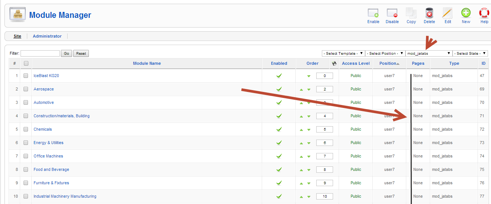Viewport: 491px width, 204px height.
Task: Sort by Module Name column header
Action: point(147,63)
